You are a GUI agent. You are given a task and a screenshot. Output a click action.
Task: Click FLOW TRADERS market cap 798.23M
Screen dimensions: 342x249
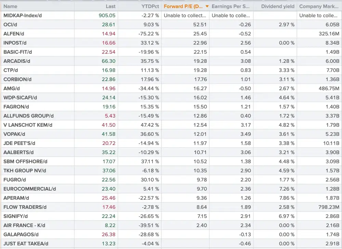click(x=329, y=207)
